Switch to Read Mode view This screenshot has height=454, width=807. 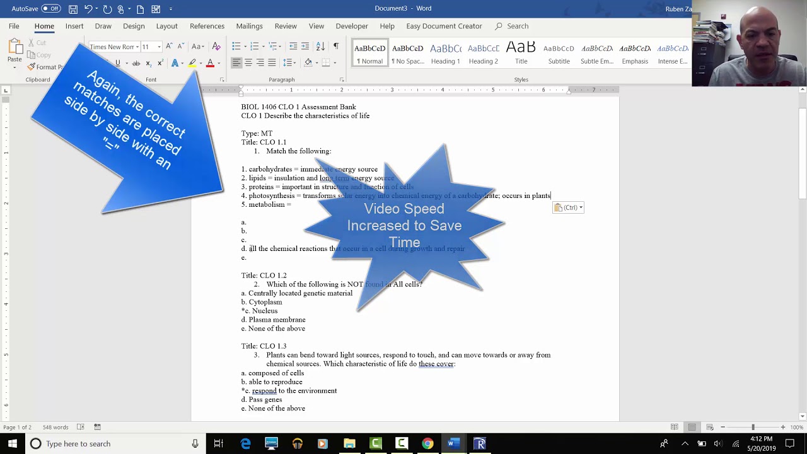click(x=675, y=427)
